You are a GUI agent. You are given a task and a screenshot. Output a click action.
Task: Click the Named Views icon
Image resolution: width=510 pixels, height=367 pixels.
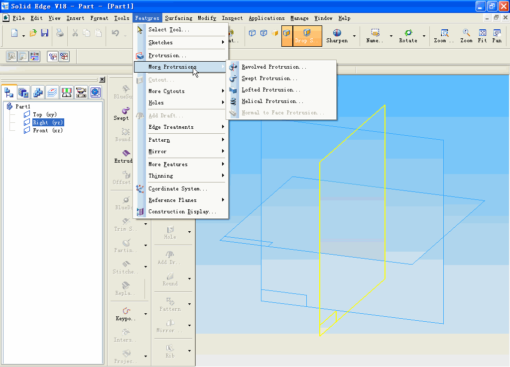tap(375, 36)
